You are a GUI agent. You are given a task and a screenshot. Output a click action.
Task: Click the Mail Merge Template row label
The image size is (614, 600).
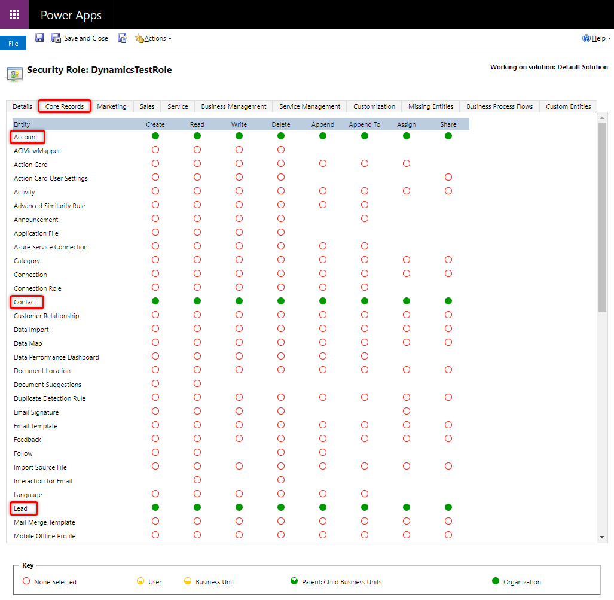click(x=44, y=522)
